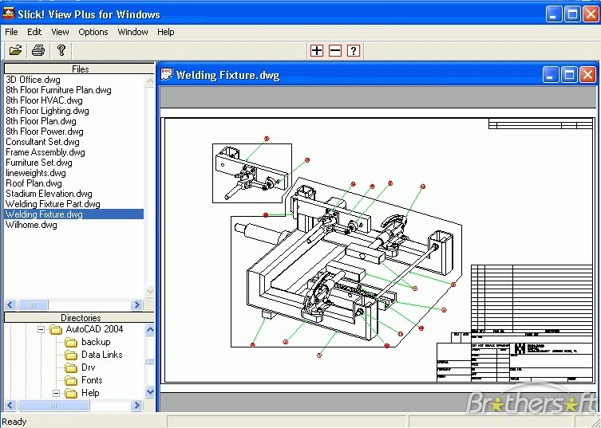Open the View menu
This screenshot has height=428, width=601.
pyautogui.click(x=60, y=32)
